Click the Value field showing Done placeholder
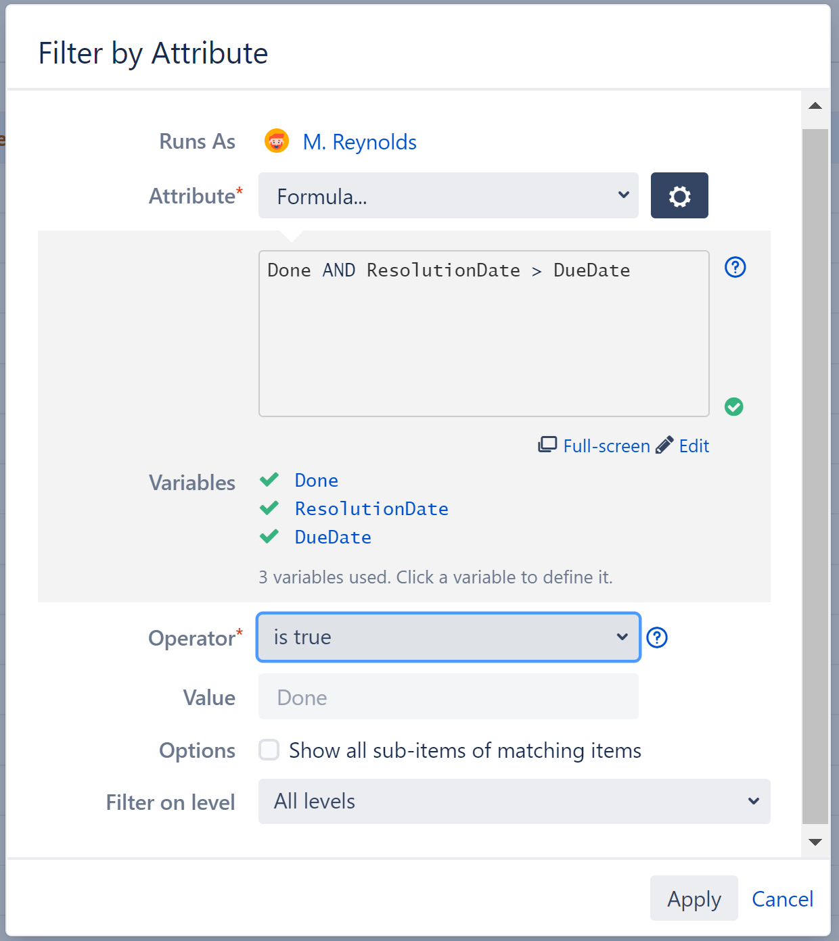This screenshot has height=941, width=839. (448, 697)
